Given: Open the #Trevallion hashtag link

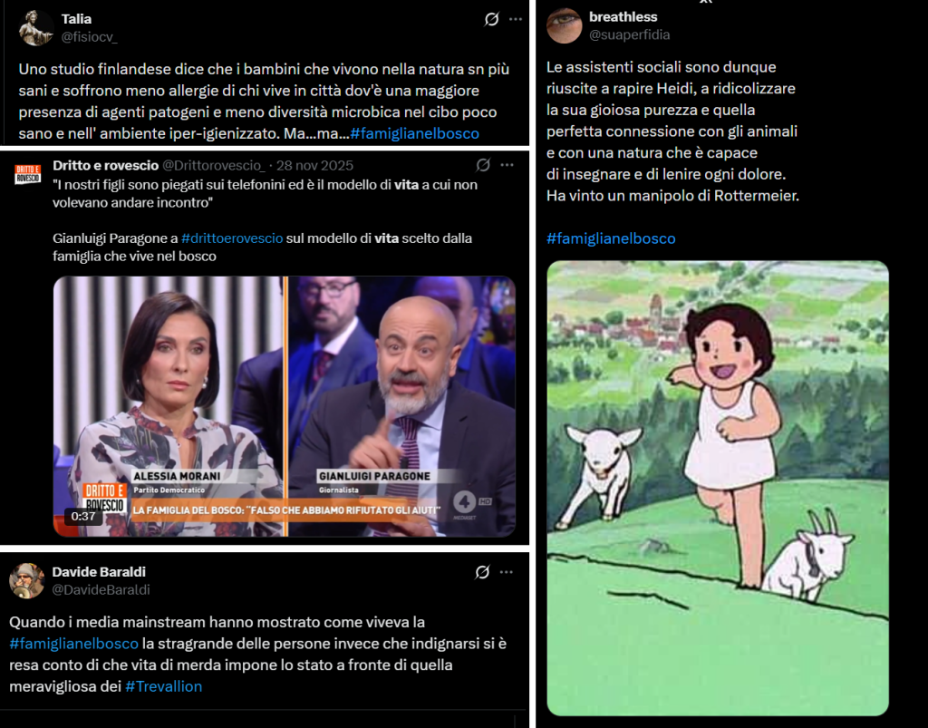Looking at the screenshot, I should tap(164, 686).
